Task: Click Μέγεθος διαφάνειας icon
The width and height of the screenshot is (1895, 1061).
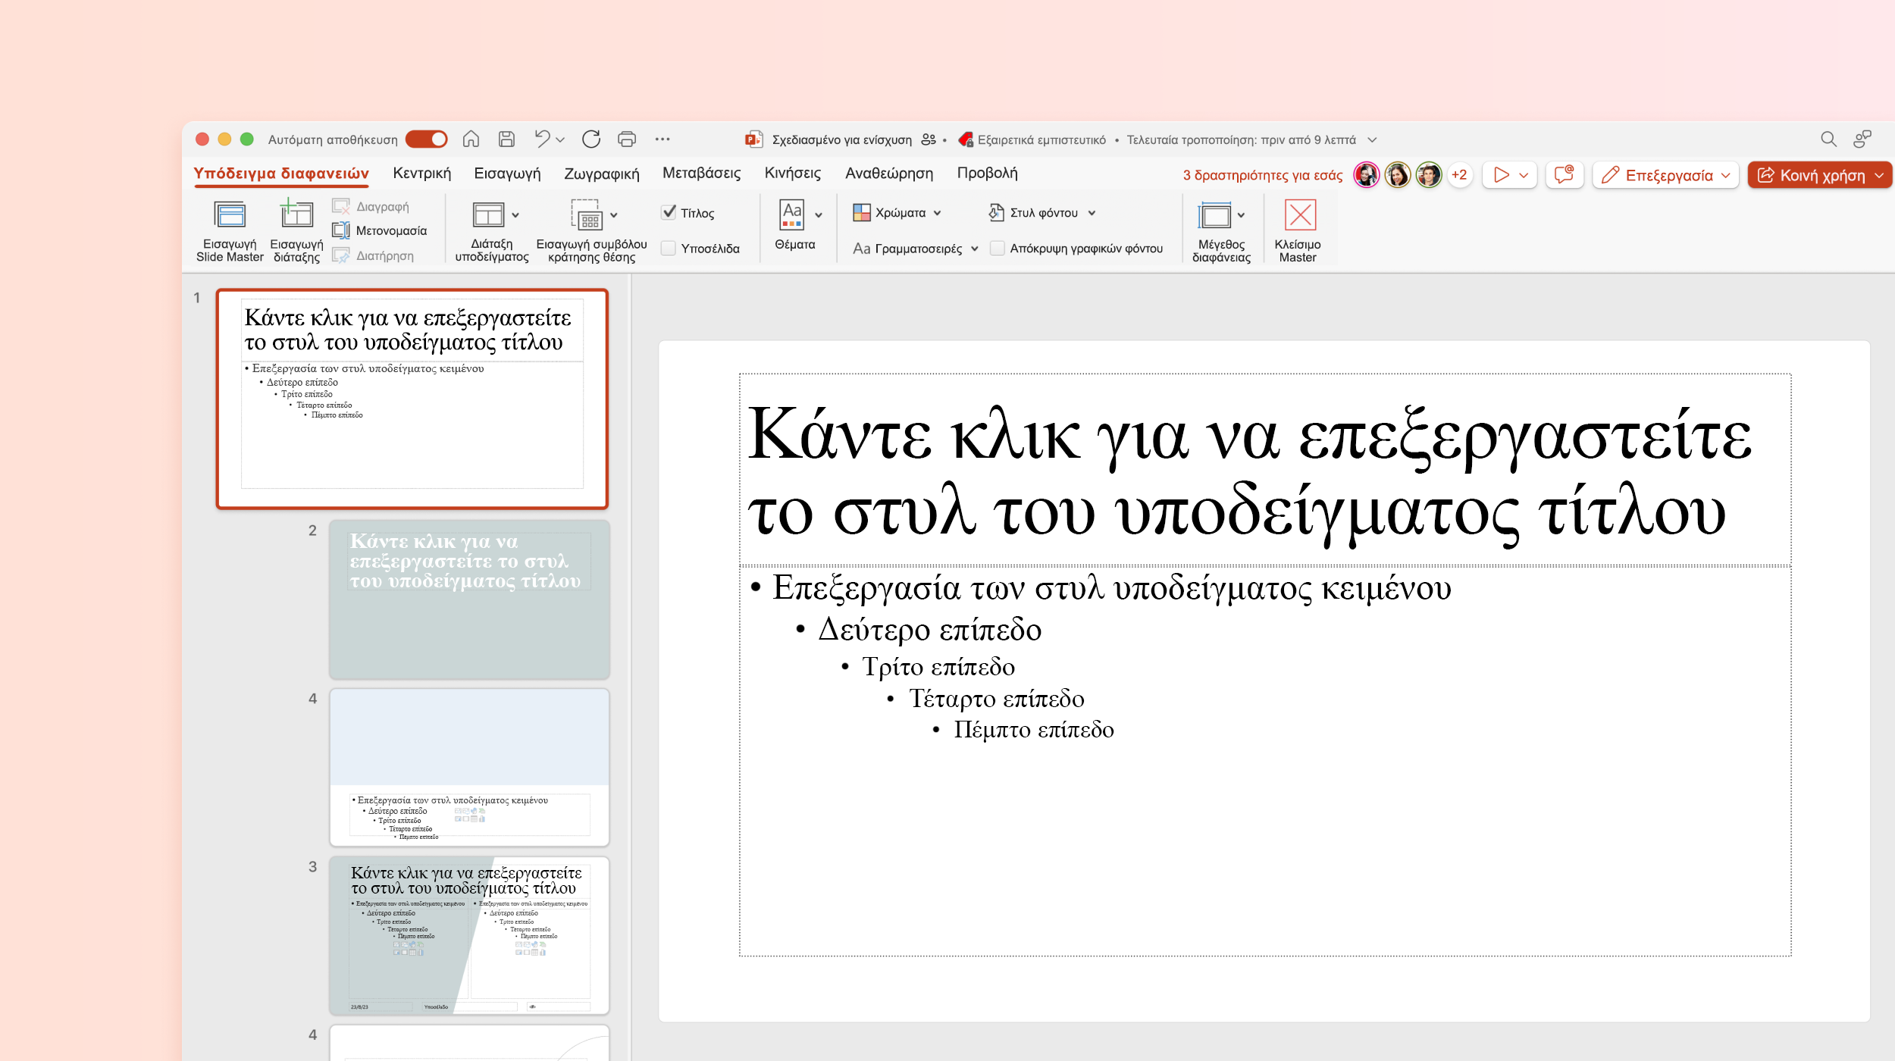Action: click(x=1214, y=215)
